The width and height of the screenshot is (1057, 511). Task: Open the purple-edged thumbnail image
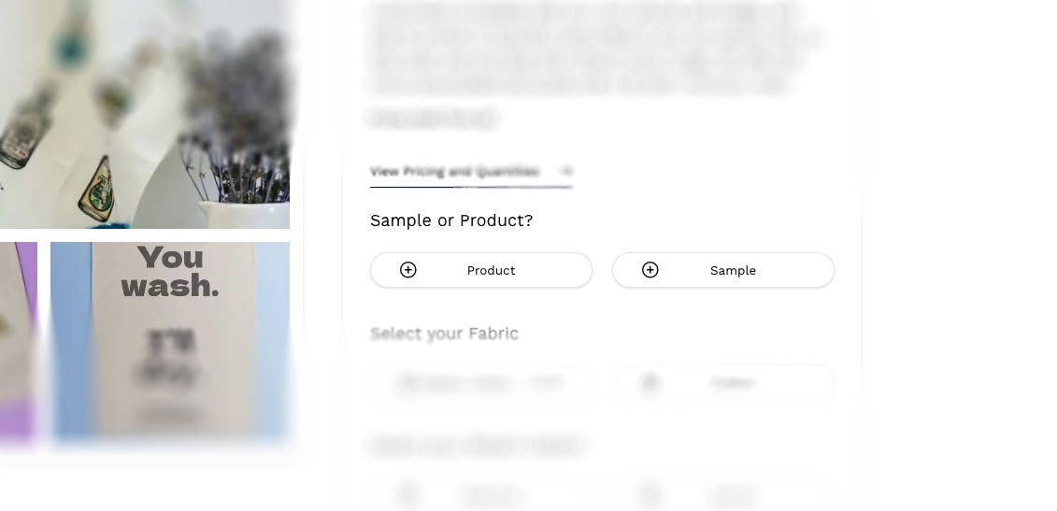pyautogui.click(x=18, y=341)
